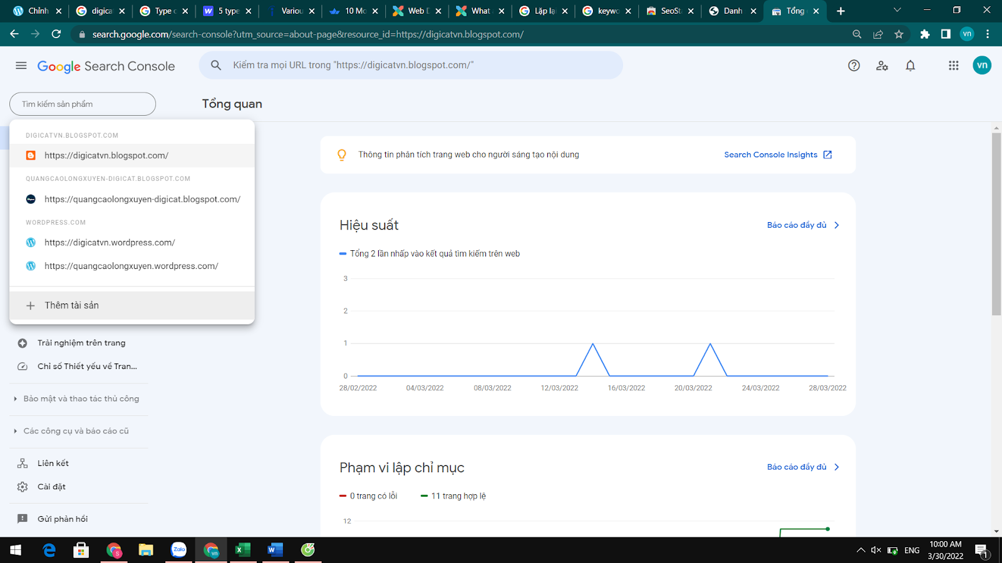Select https://quangcaolongxuyen-digicat.blogspot.com/ property
The height and width of the screenshot is (563, 1002).
pos(132,199)
